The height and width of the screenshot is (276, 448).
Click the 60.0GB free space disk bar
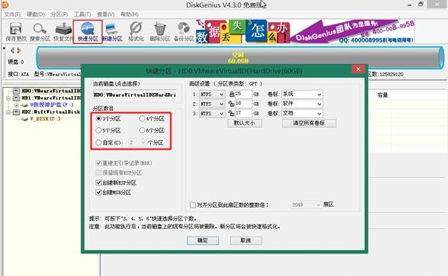240,58
